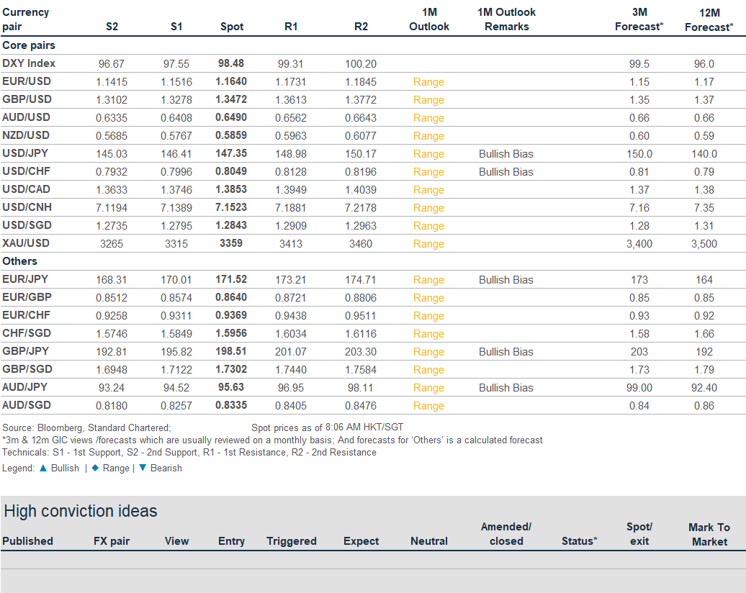Select the DXY Index row label

pos(29,63)
